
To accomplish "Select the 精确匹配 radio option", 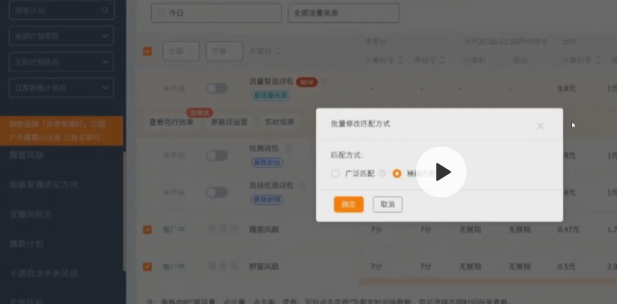I will pos(397,173).
